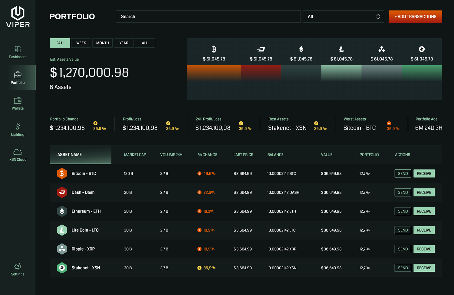The image size is (454, 295).
Task: Click into the Search field
Action: click(208, 17)
